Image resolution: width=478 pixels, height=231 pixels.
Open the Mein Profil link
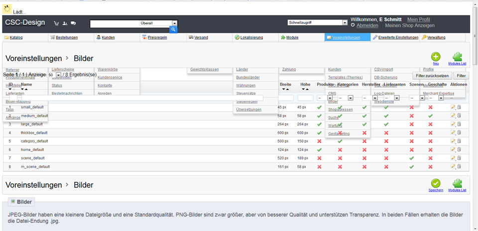tap(419, 19)
